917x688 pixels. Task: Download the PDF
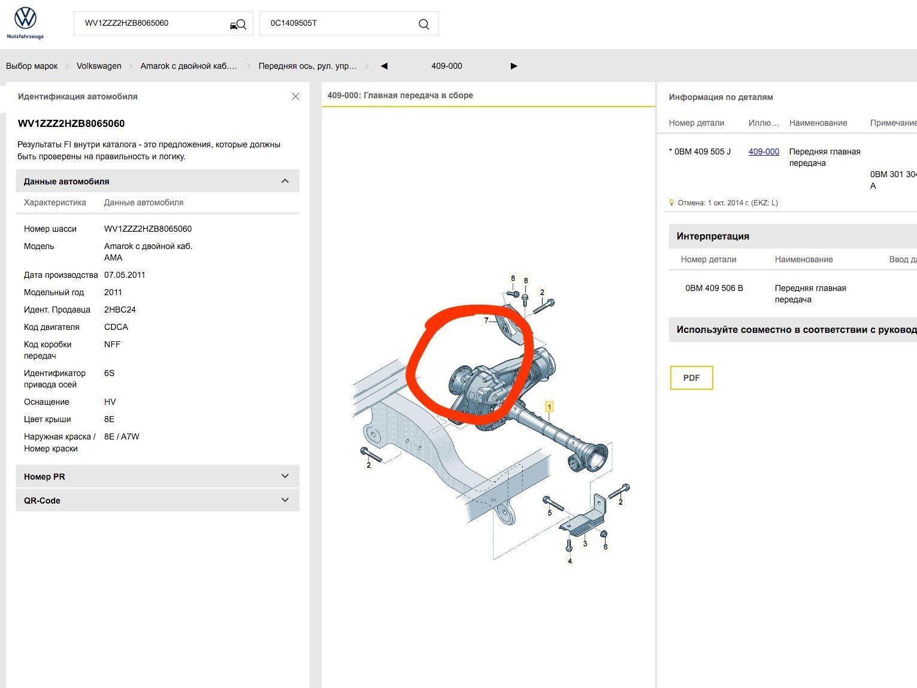pyautogui.click(x=691, y=378)
